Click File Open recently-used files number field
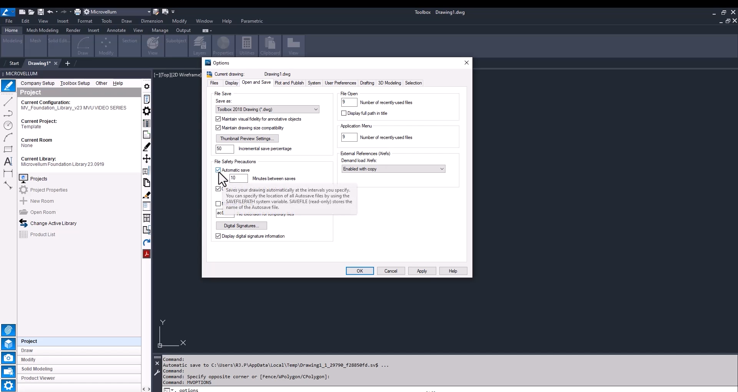 pos(349,103)
